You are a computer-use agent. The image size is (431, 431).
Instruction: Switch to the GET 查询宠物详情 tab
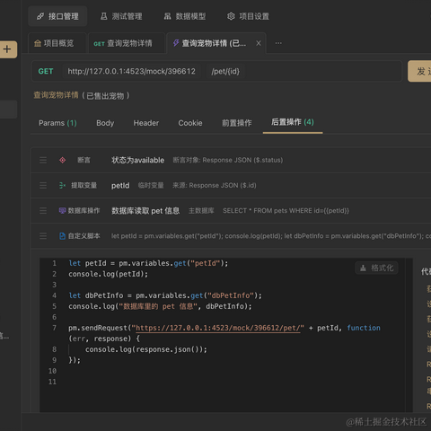pos(126,43)
